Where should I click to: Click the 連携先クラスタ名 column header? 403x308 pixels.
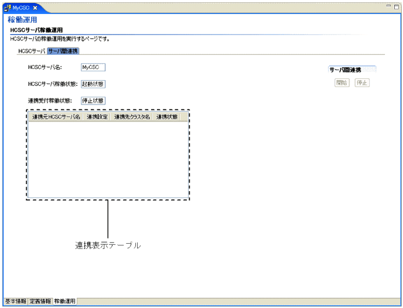click(x=132, y=117)
